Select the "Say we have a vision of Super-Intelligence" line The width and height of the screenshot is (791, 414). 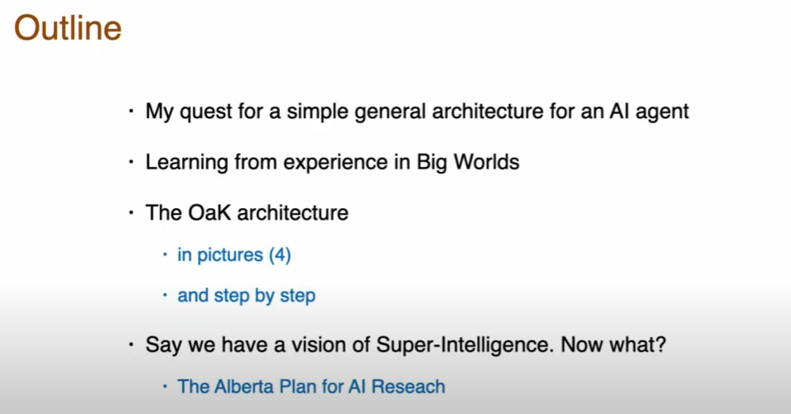tap(406, 345)
